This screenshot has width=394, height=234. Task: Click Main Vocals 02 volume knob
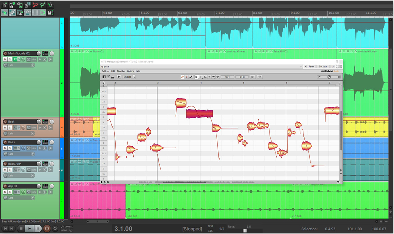click(39, 53)
